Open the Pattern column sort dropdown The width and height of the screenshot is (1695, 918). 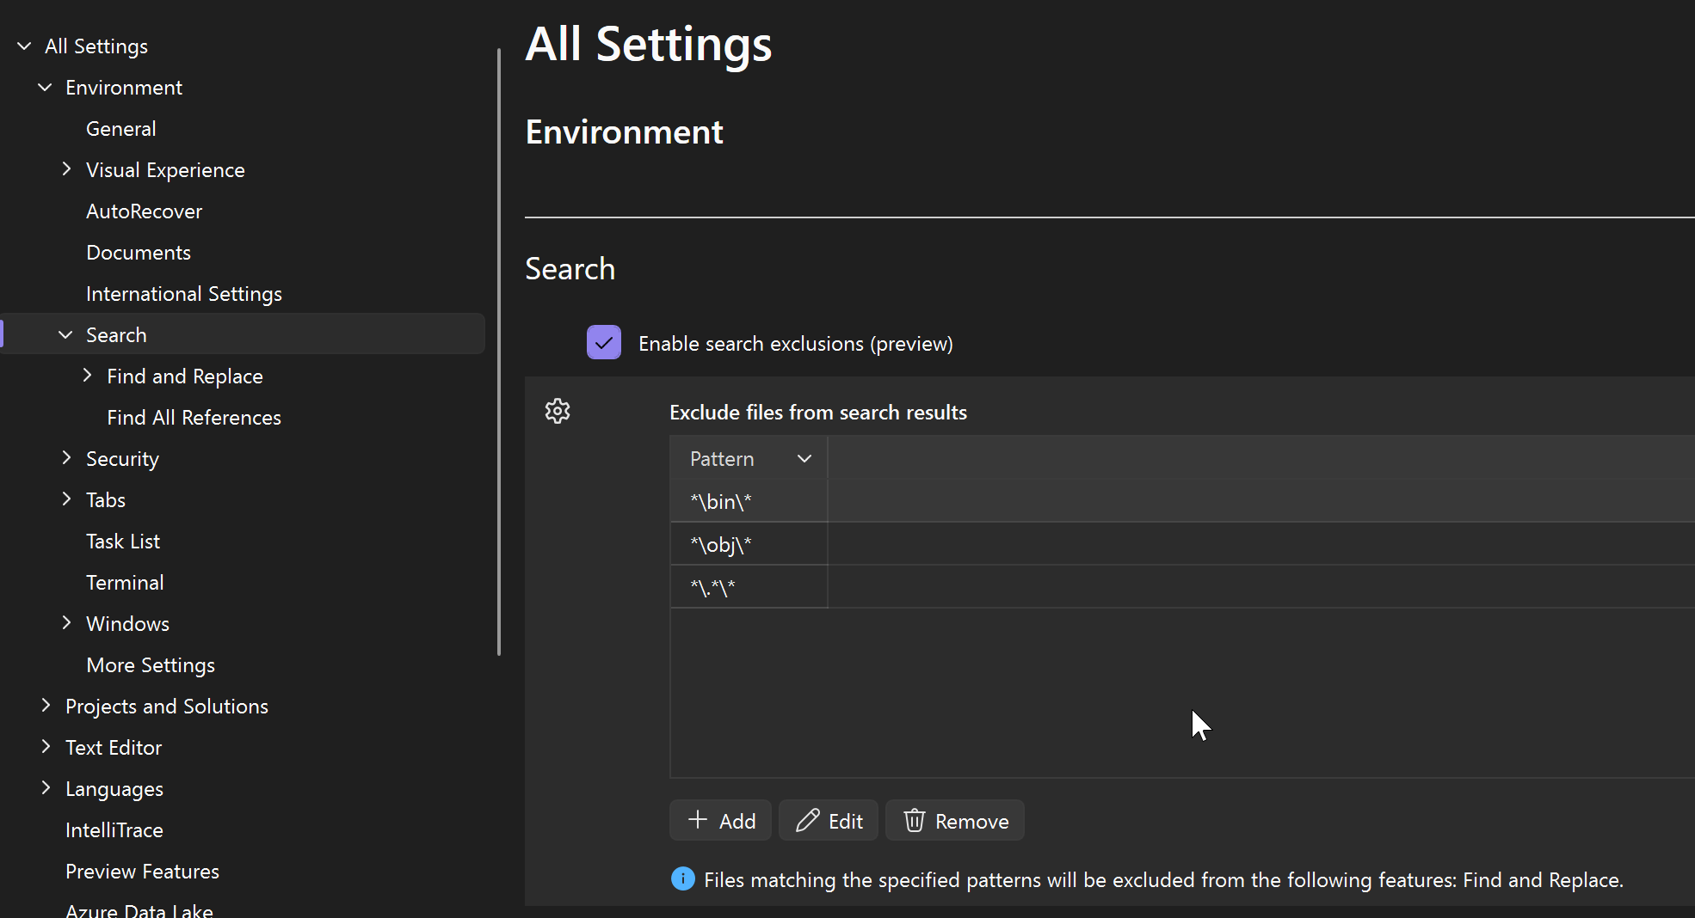pos(804,458)
